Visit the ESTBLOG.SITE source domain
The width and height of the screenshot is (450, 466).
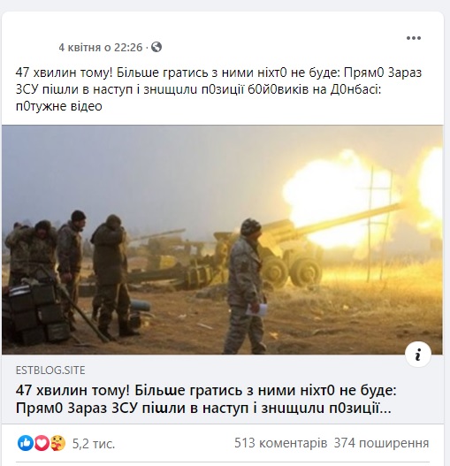[x=50, y=371]
